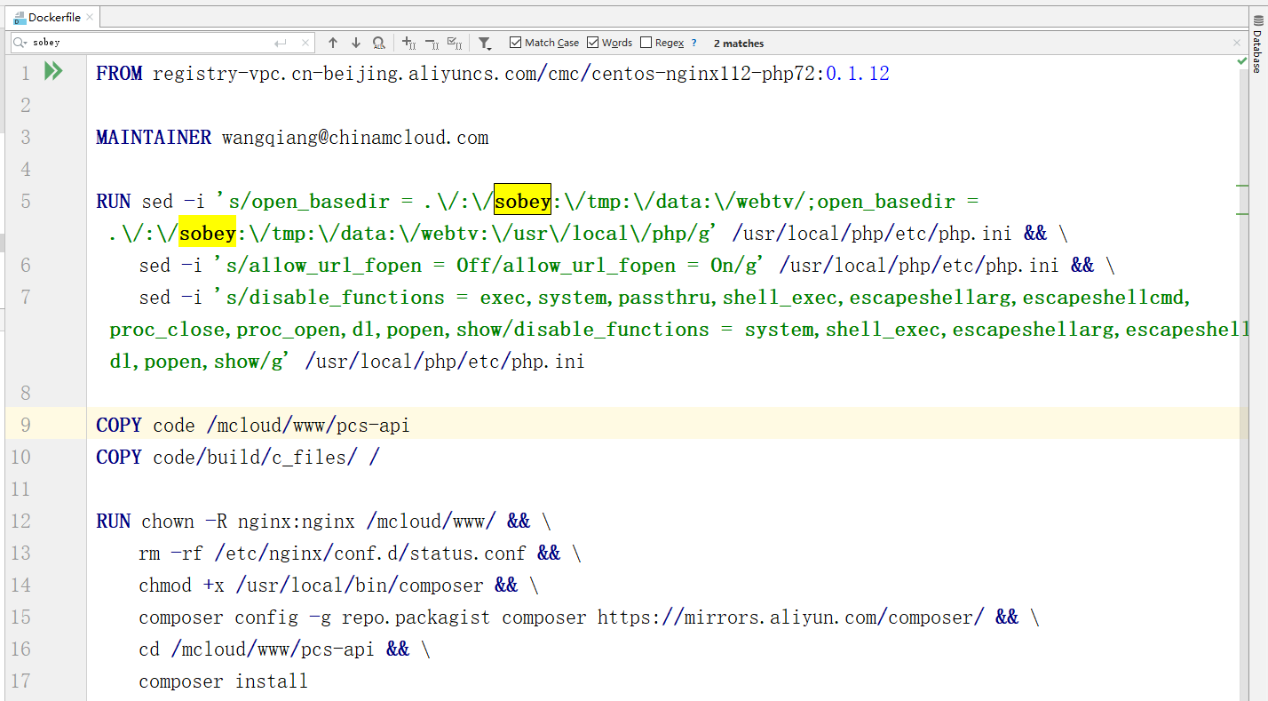Viewport: 1268px width, 701px height.
Task: Unselect occurrence icon in find bar
Action: (x=432, y=43)
